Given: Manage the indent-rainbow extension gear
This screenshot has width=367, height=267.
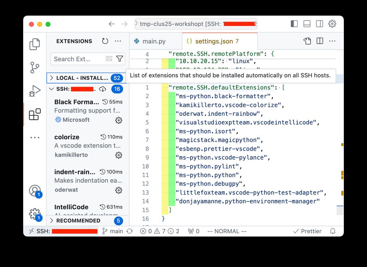Looking at the screenshot, I should point(119,190).
